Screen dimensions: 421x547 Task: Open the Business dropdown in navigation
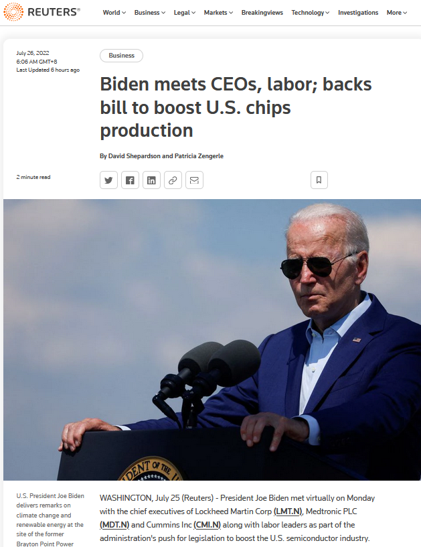pos(150,13)
